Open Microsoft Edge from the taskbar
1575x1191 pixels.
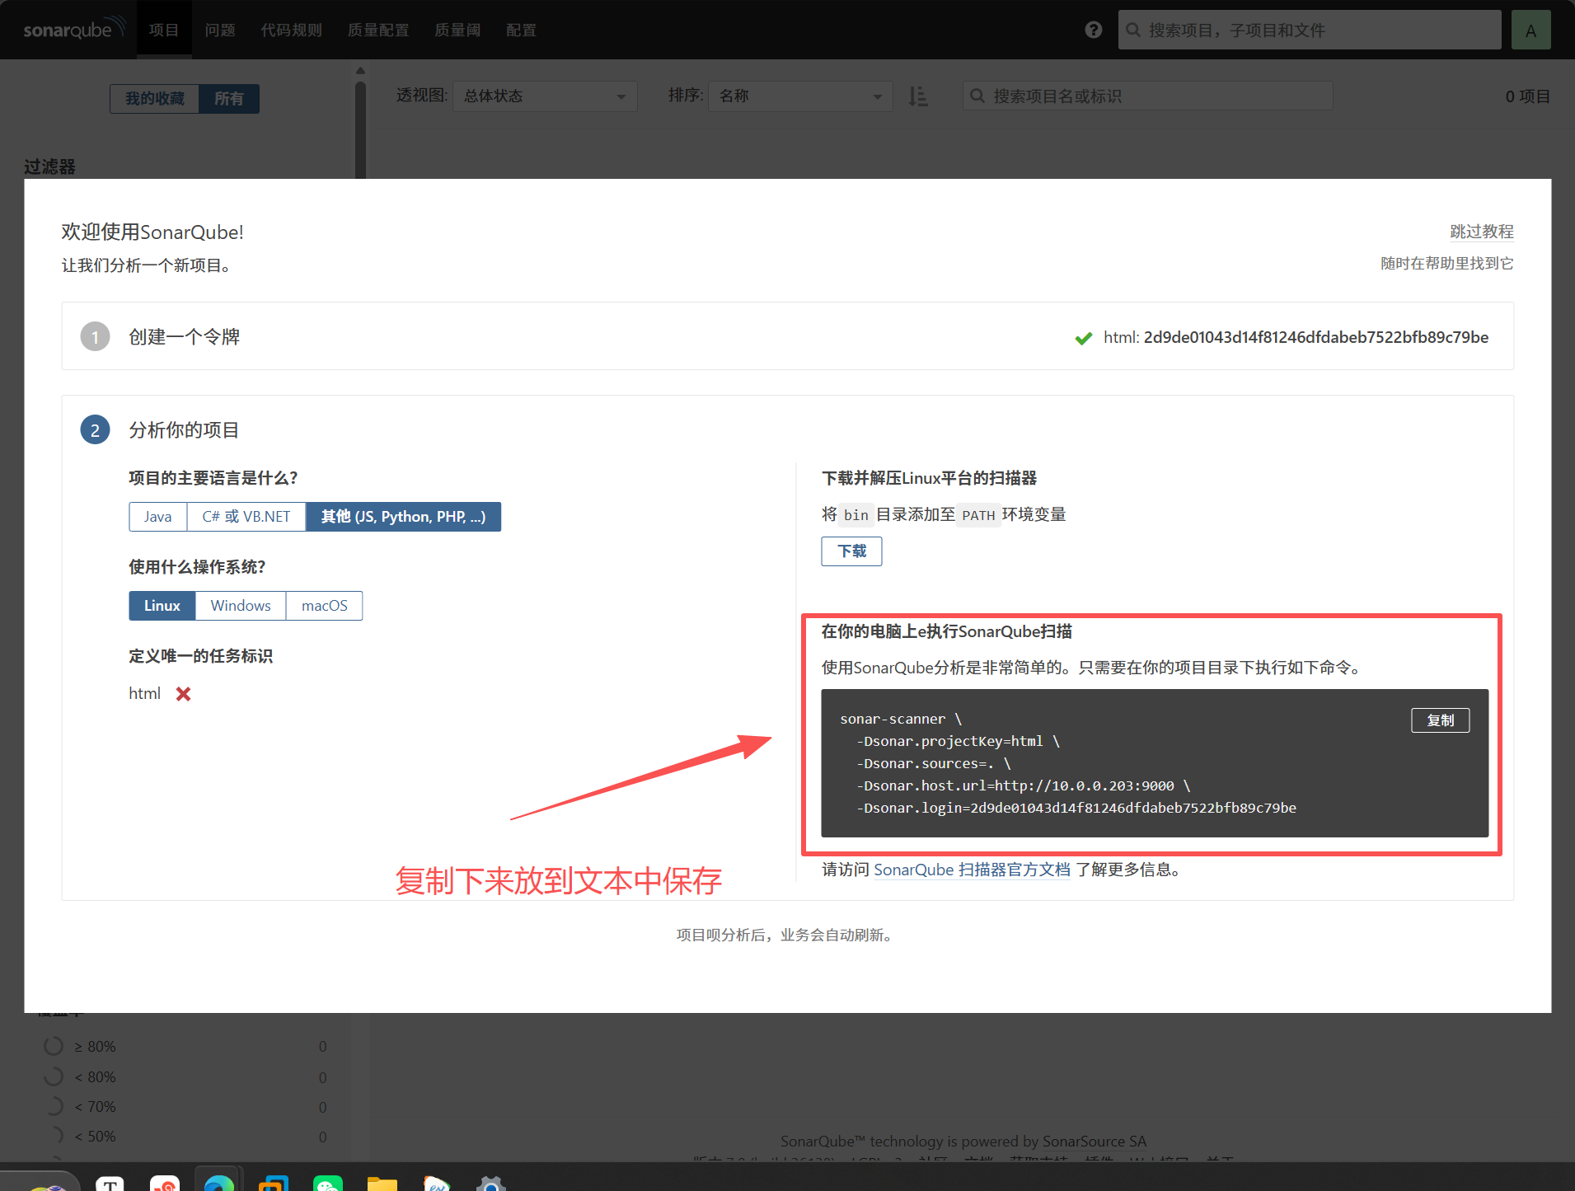(219, 1184)
